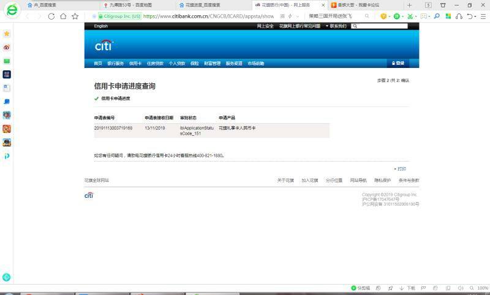The height and width of the screenshot is (295, 490).
Task: Click the lightning icon in address bar
Action: click(x=290, y=17)
